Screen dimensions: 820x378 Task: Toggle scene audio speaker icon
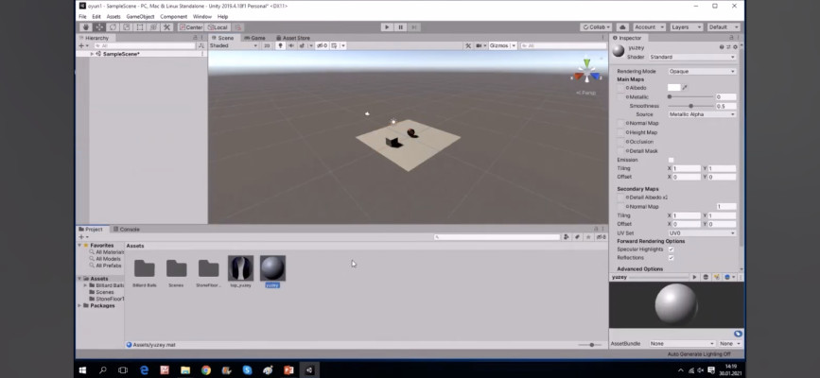[x=291, y=46]
